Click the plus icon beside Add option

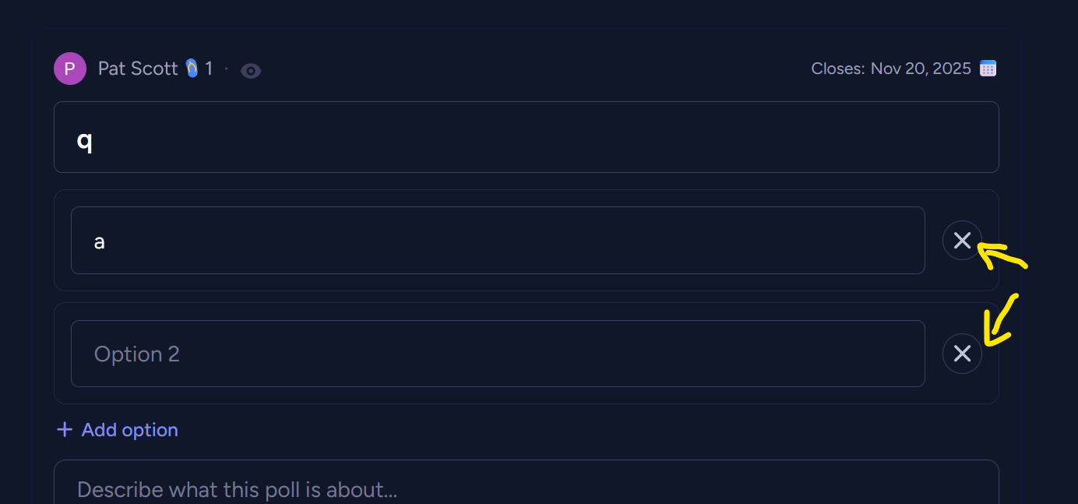point(65,430)
